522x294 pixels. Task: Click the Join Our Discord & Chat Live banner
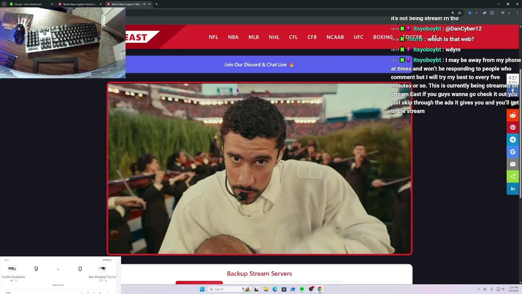click(x=259, y=65)
